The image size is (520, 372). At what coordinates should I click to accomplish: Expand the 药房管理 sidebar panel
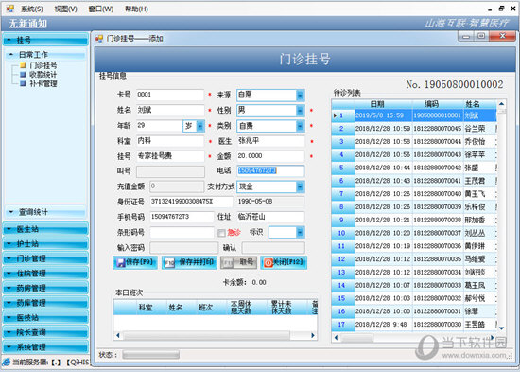pos(45,289)
